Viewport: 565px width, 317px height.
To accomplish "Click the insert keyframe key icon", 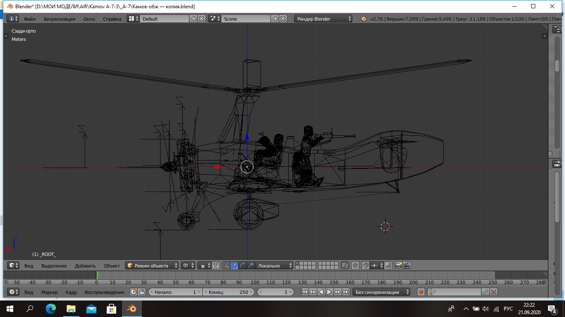I will tap(485, 292).
